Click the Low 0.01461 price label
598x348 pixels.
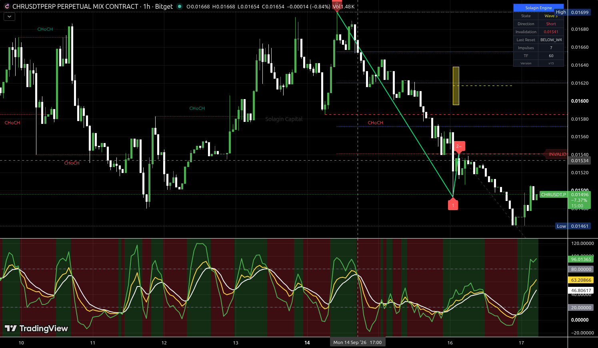point(573,226)
